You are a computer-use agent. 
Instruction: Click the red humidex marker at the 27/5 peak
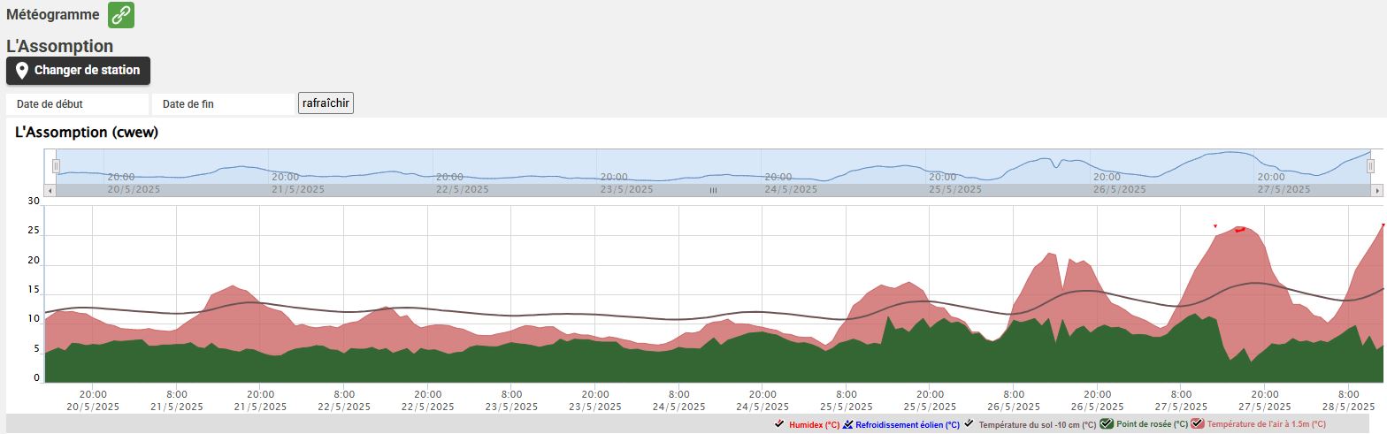pos(1239,229)
